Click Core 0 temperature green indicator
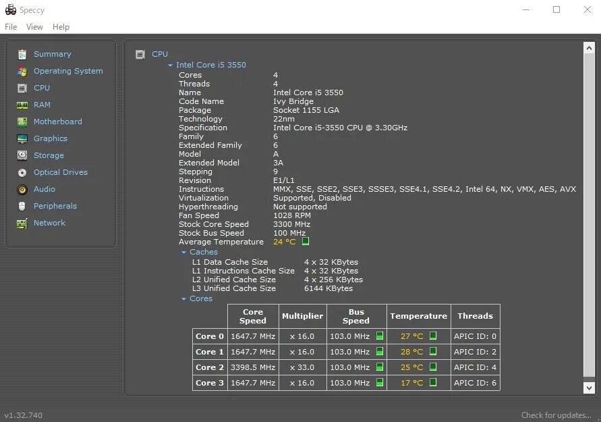This screenshot has width=601, height=422. (433, 336)
